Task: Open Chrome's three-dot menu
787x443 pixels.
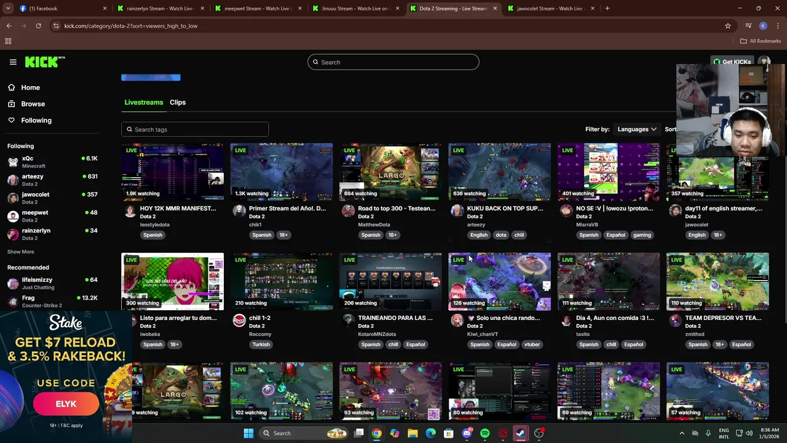Action: [x=778, y=26]
